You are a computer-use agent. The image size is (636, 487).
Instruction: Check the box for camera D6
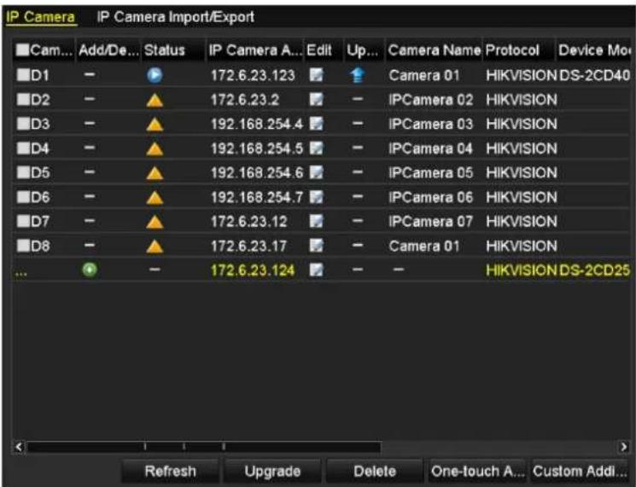pyautogui.click(x=23, y=196)
